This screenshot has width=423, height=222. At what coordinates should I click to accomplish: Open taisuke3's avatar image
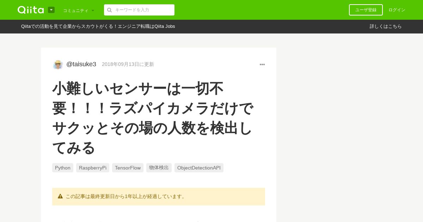[58, 64]
